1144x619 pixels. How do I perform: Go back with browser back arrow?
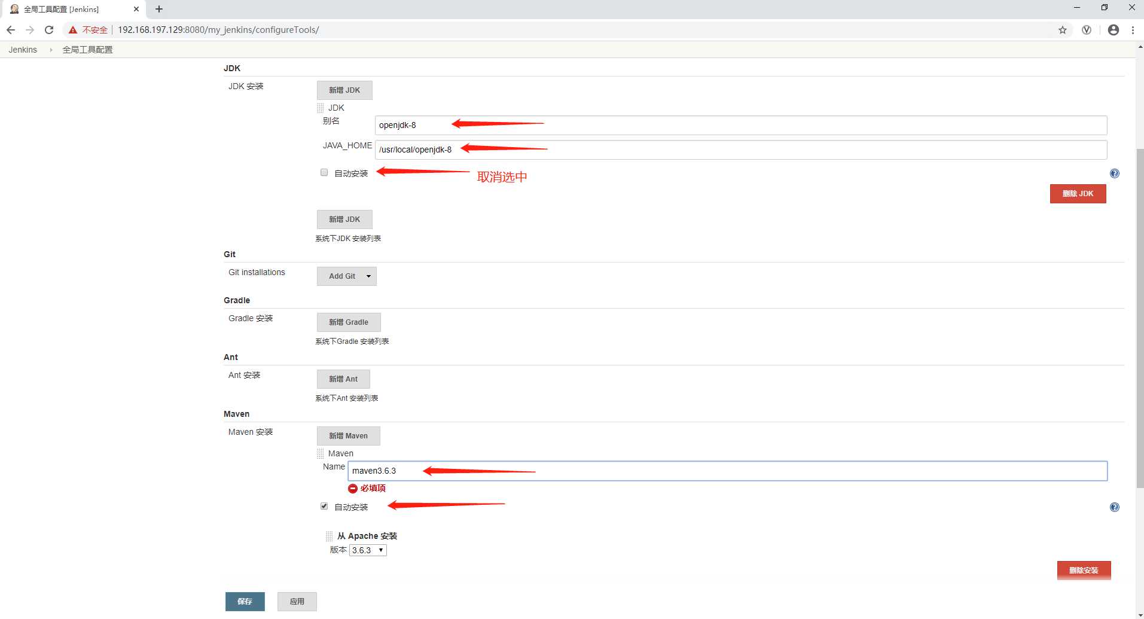pos(11,30)
